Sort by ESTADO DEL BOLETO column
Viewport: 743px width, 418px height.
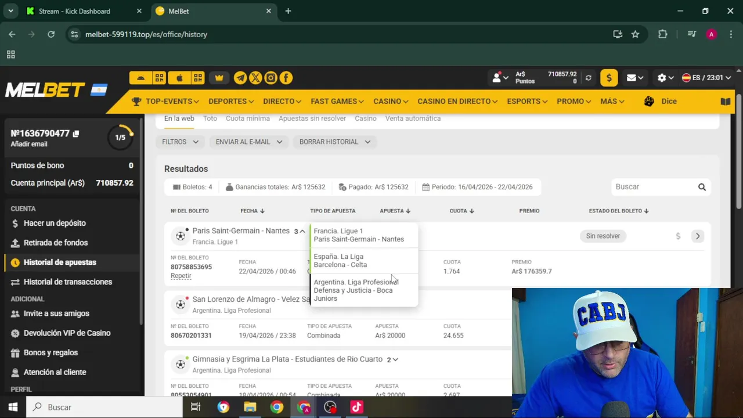click(619, 211)
